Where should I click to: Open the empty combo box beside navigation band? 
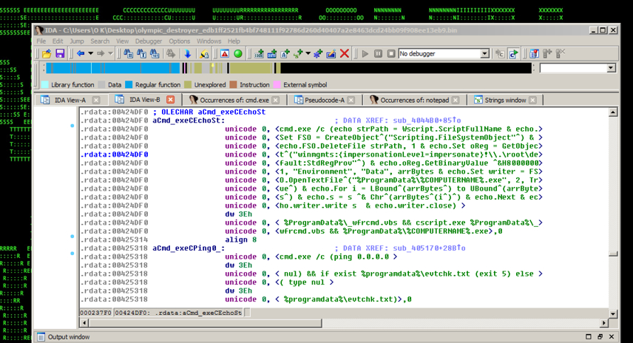(612, 68)
